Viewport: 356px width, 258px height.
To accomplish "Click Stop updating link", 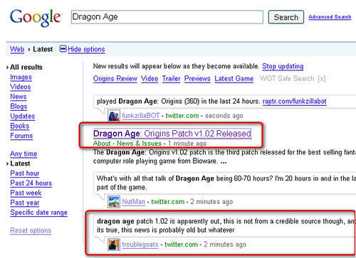I will [x=283, y=66].
